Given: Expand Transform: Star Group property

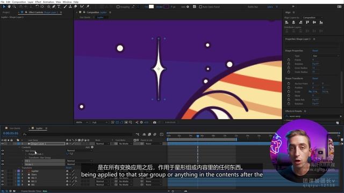Looking at the screenshot, I should (26, 158).
